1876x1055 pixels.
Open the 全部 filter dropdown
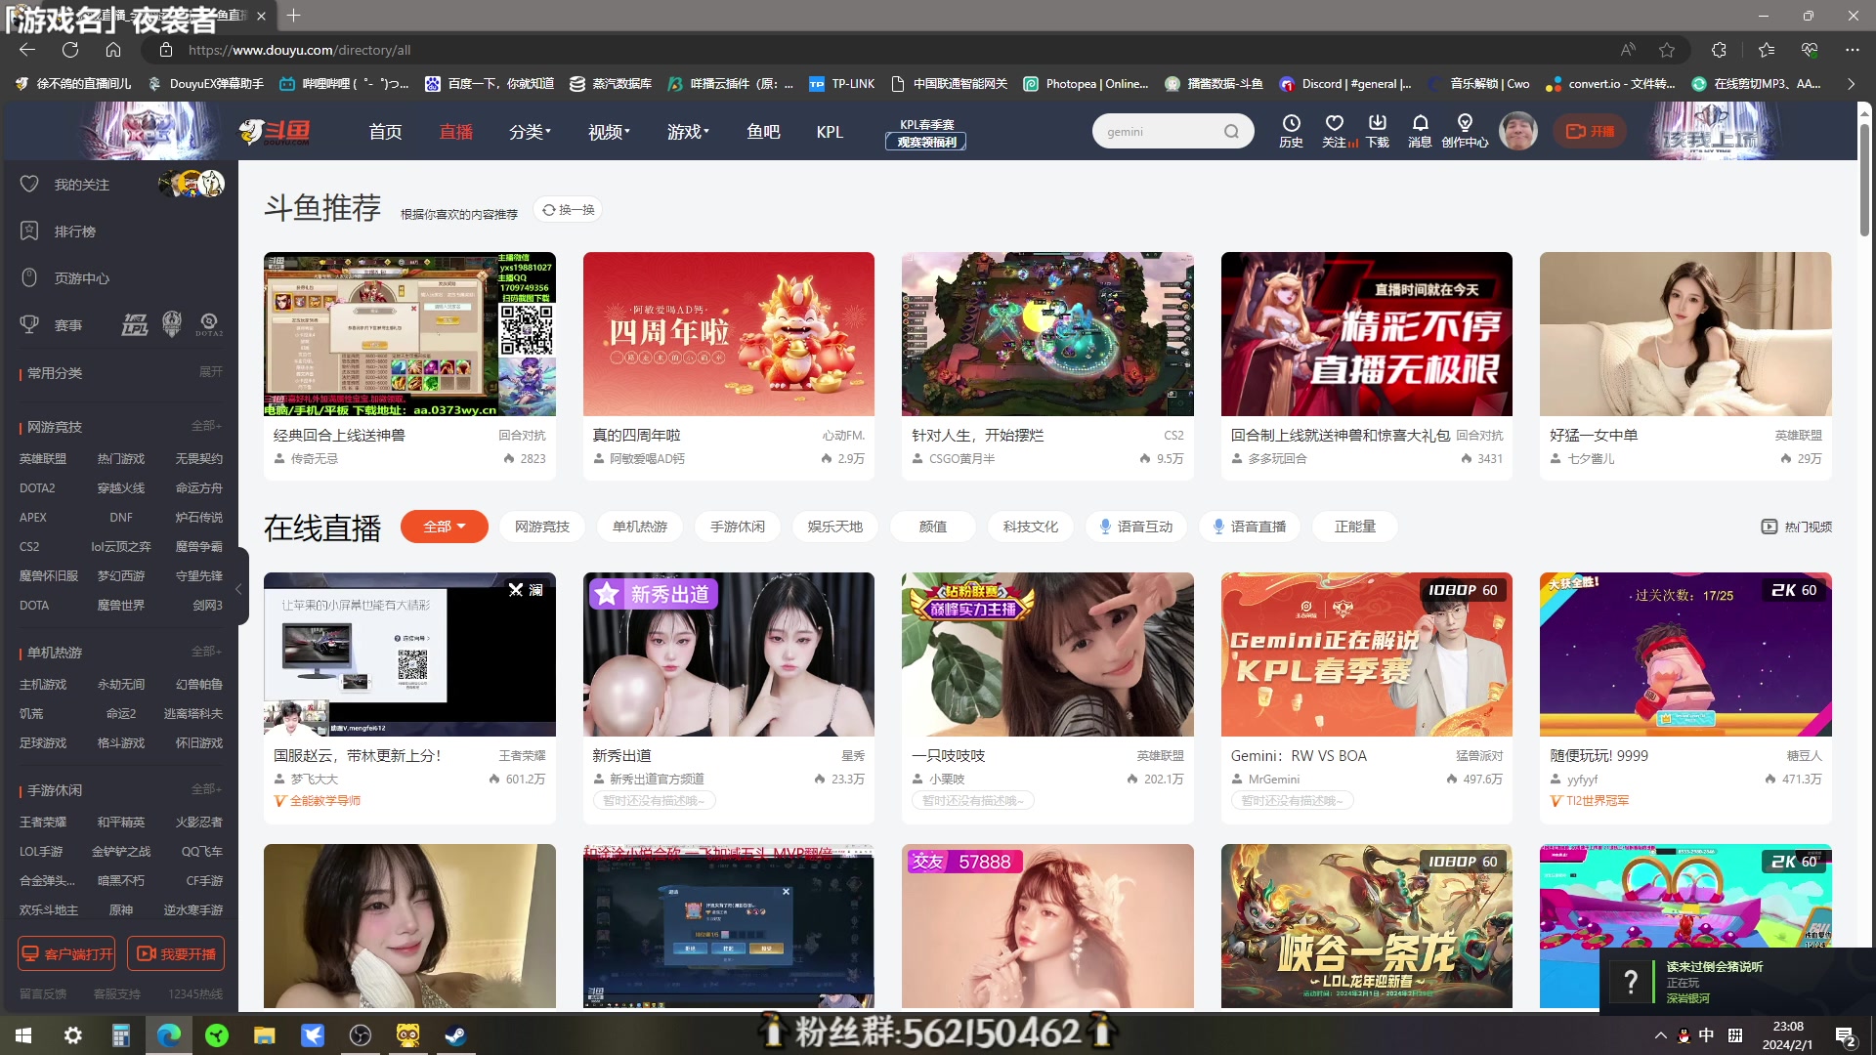point(444,527)
